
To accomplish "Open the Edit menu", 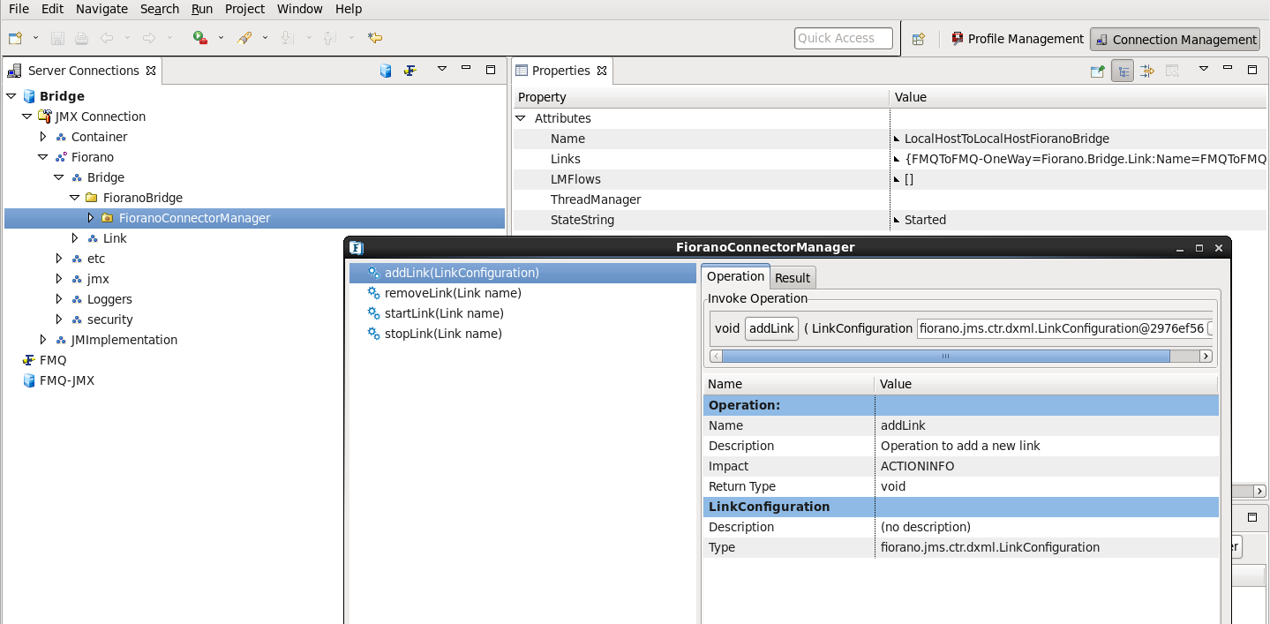I will (x=52, y=9).
